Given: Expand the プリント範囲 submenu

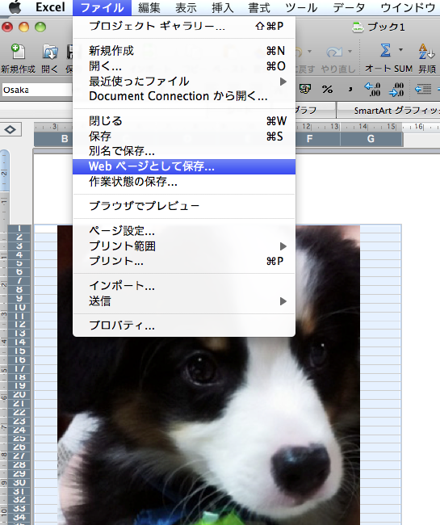Looking at the screenshot, I should pyautogui.click(x=184, y=246).
